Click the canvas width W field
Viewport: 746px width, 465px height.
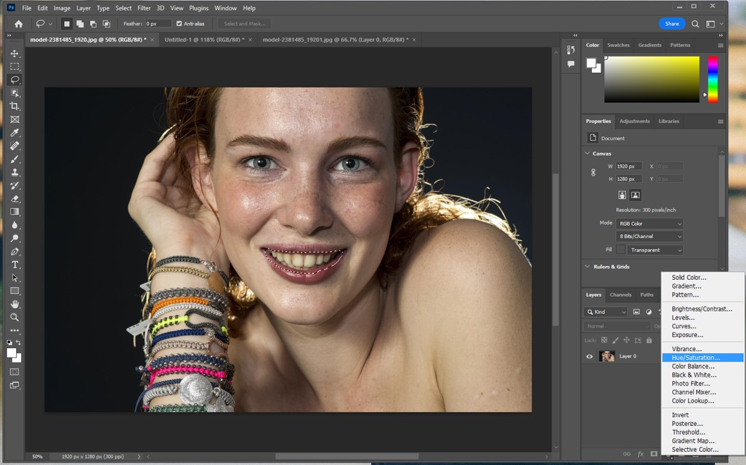click(x=629, y=167)
